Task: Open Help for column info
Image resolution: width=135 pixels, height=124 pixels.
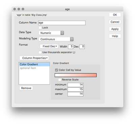Action: (115, 36)
